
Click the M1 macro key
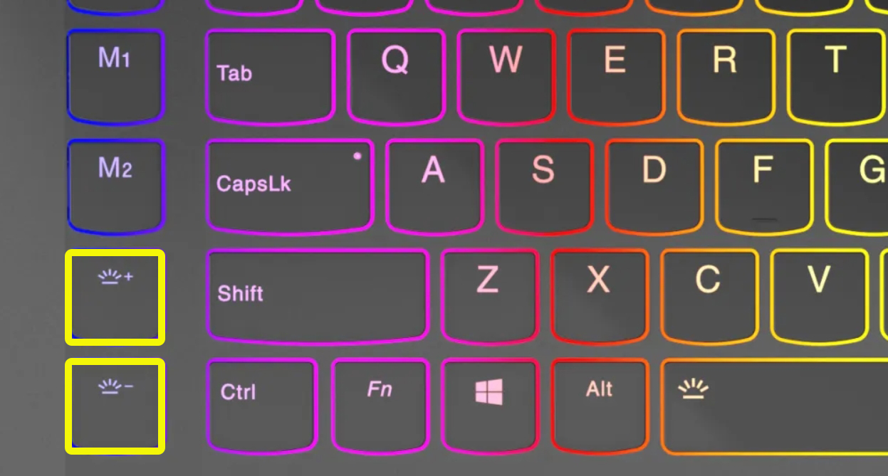[x=115, y=76]
